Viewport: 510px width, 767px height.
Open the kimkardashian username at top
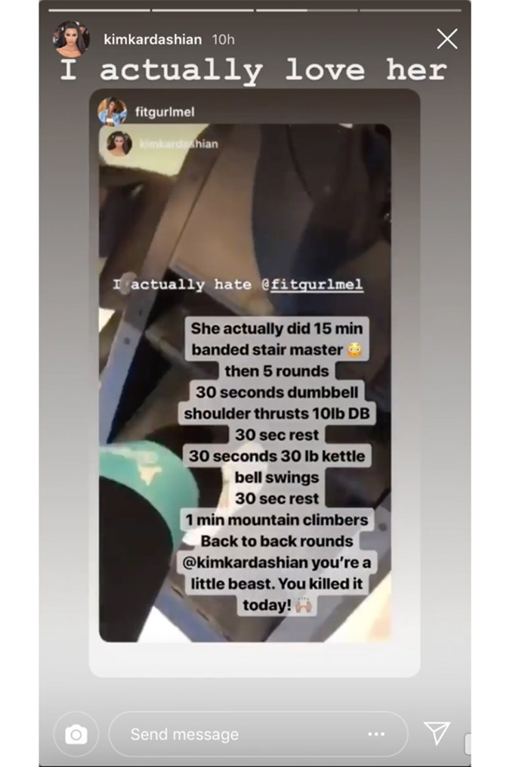[x=153, y=39]
